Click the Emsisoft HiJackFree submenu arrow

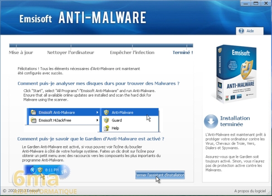(x=97, y=120)
